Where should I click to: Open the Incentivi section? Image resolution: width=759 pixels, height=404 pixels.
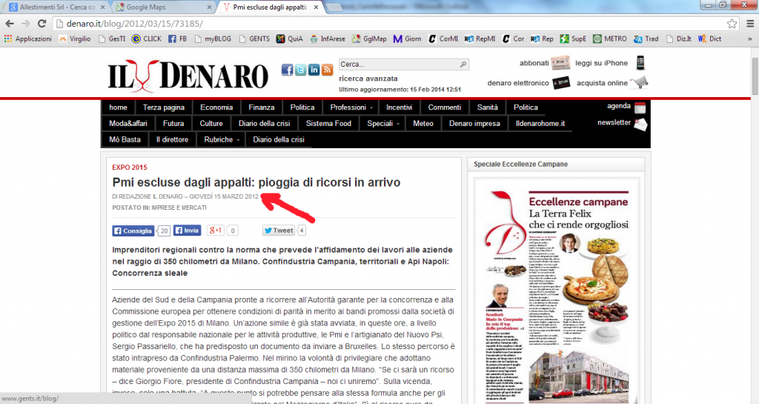pyautogui.click(x=400, y=107)
